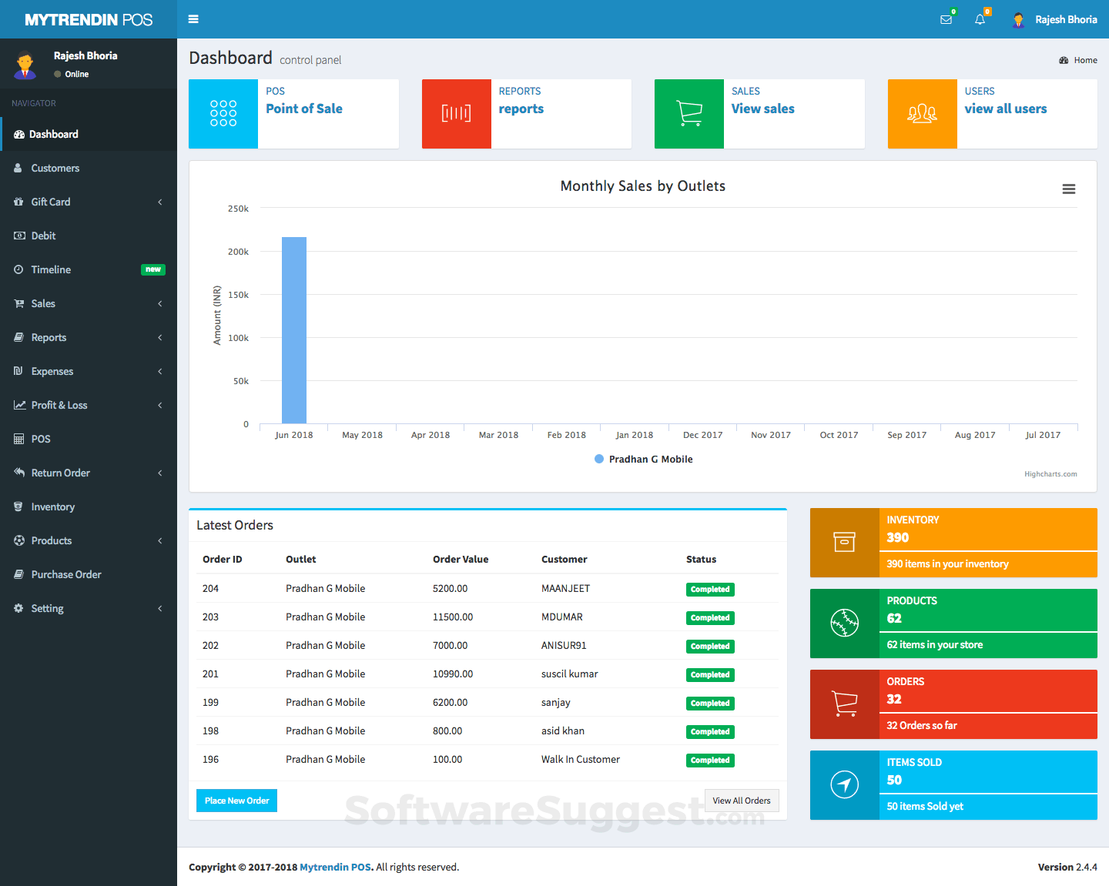1109x886 pixels.
Task: Click the View All Orders button
Action: (742, 801)
